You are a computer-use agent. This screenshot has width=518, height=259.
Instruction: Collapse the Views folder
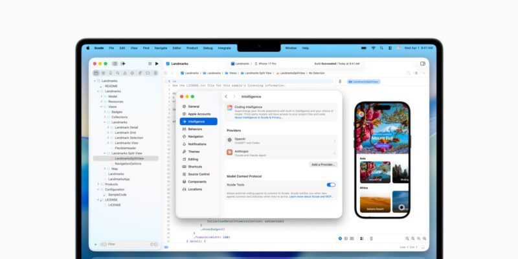102,107
